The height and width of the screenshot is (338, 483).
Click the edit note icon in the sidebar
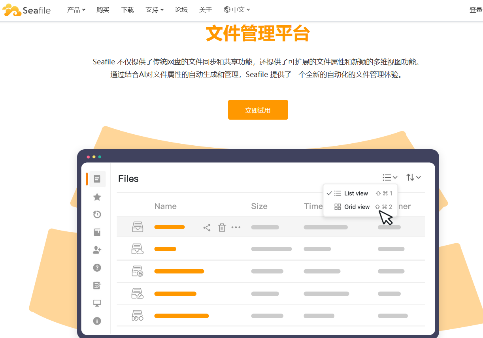point(97,285)
